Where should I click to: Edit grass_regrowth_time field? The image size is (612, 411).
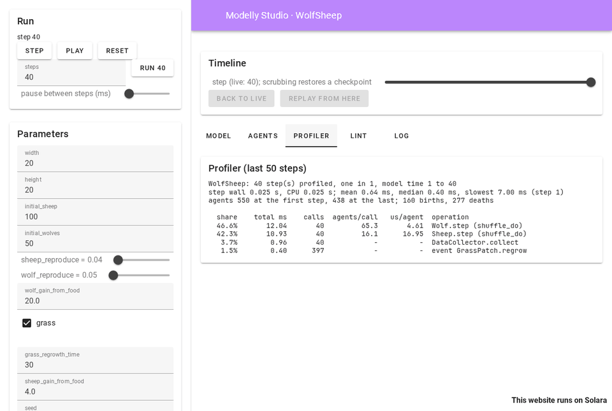(x=95, y=360)
